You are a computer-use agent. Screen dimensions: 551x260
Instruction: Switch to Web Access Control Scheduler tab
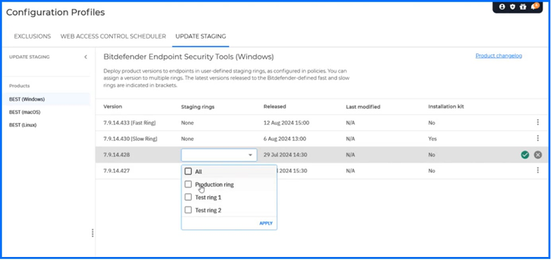point(113,36)
